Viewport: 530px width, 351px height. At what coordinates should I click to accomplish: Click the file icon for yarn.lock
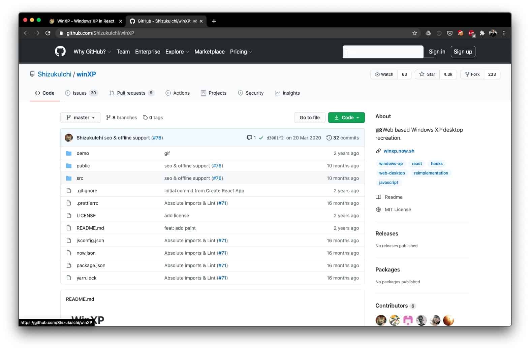[69, 278]
